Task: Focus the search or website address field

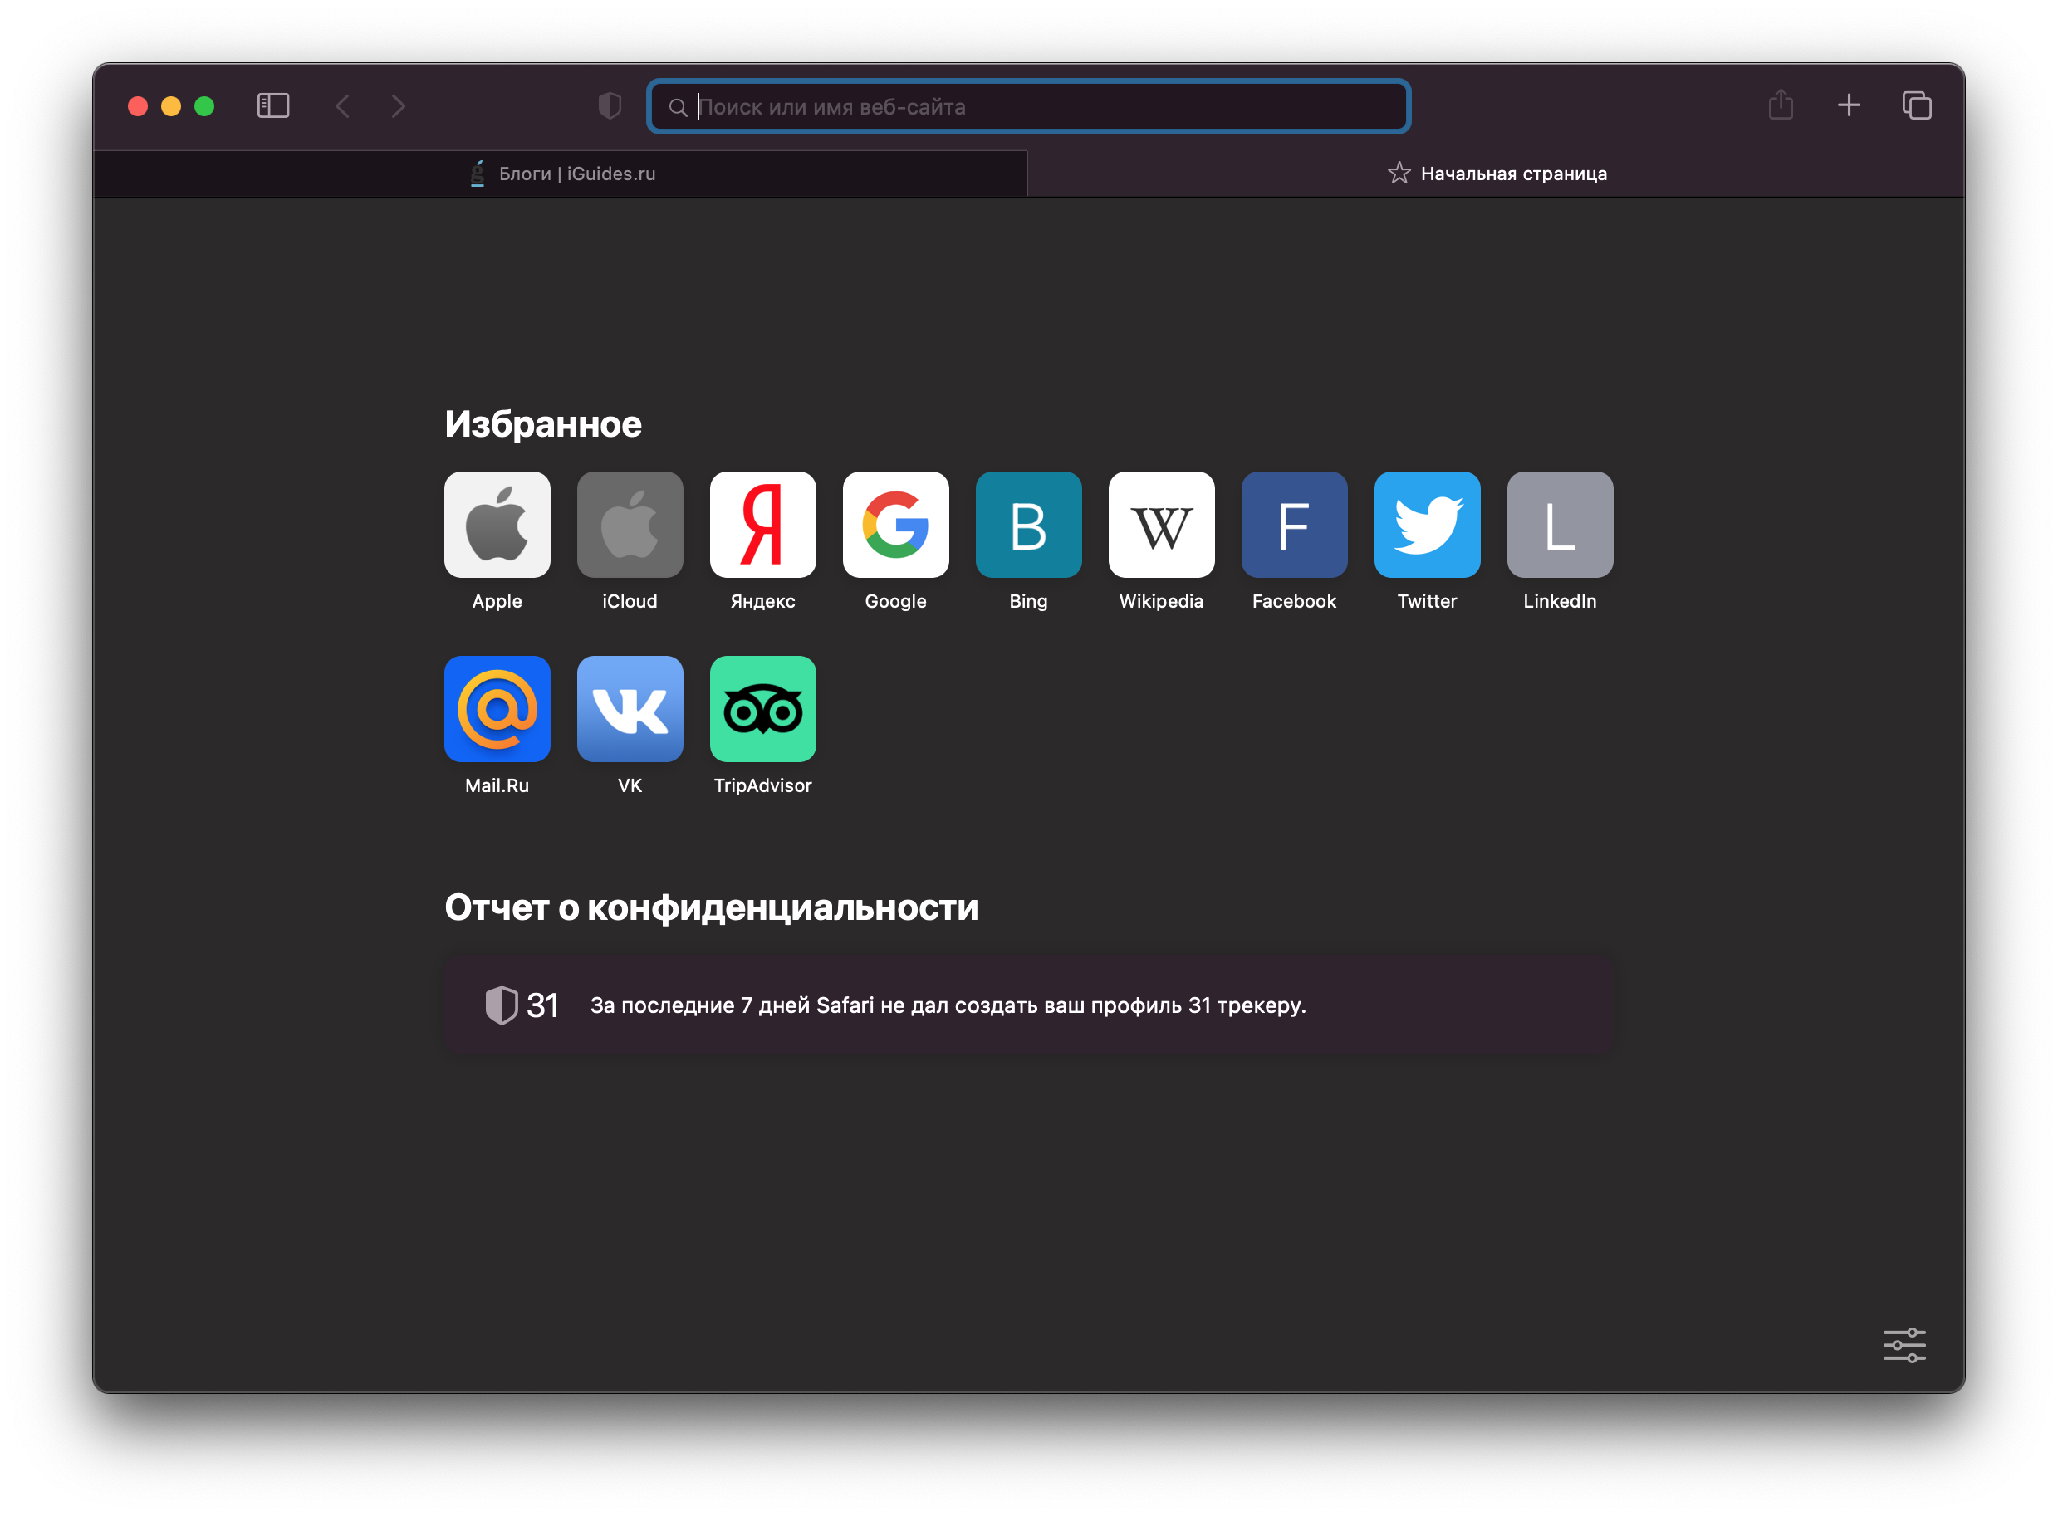Action: click(x=1028, y=107)
